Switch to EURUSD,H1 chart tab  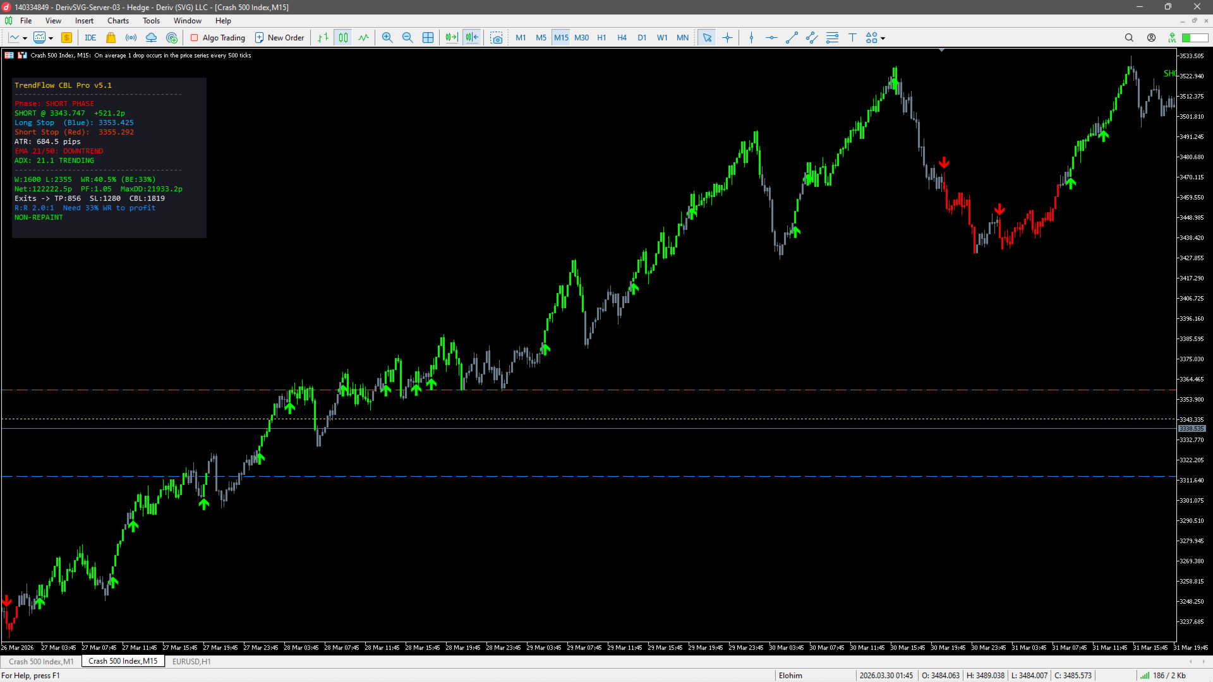click(x=191, y=661)
